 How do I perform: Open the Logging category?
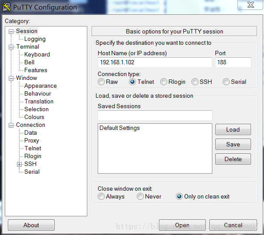point(35,39)
